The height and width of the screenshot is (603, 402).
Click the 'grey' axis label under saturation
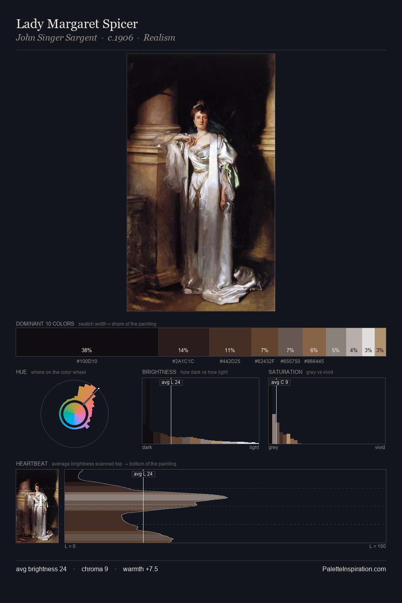273,447
